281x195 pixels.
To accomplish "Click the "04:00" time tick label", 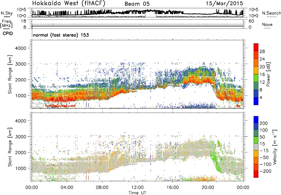I will click(x=67, y=188).
